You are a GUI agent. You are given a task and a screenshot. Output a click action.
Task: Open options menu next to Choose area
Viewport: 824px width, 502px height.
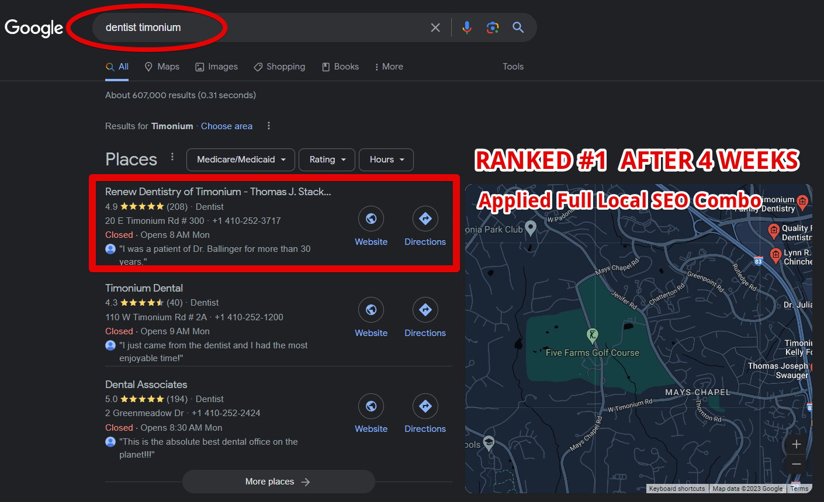point(269,126)
